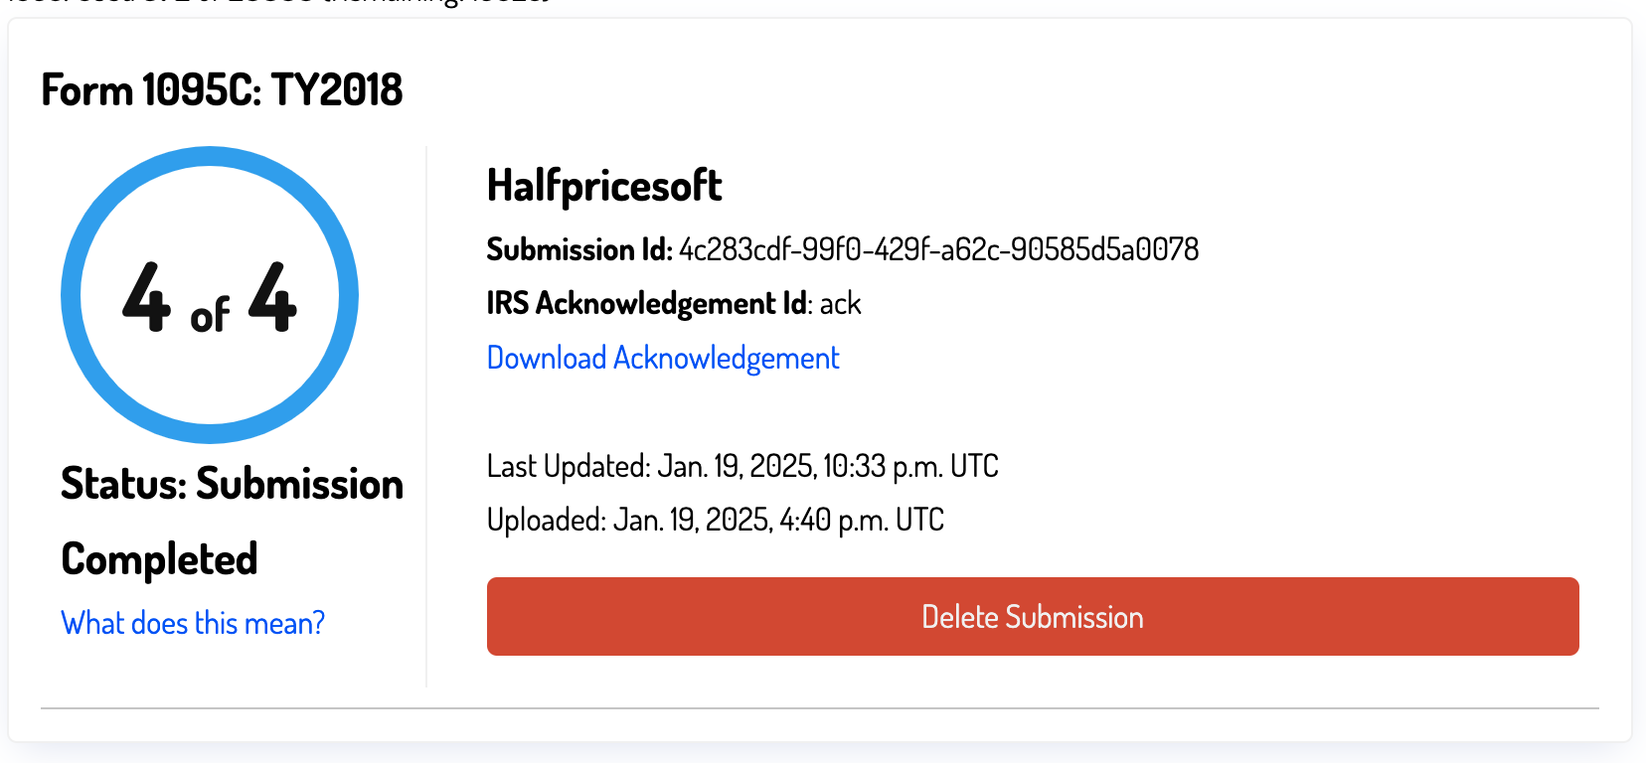Click the Delete Submission button

1032,616
